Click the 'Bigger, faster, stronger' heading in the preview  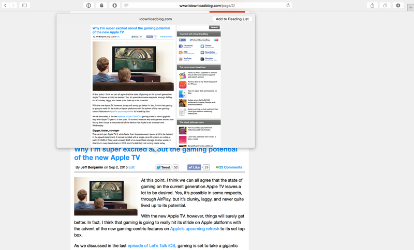tap(106, 130)
